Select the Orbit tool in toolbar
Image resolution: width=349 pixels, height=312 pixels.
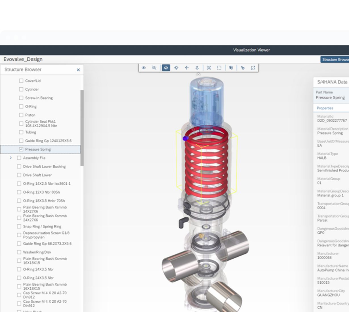pyautogui.click(x=176, y=68)
